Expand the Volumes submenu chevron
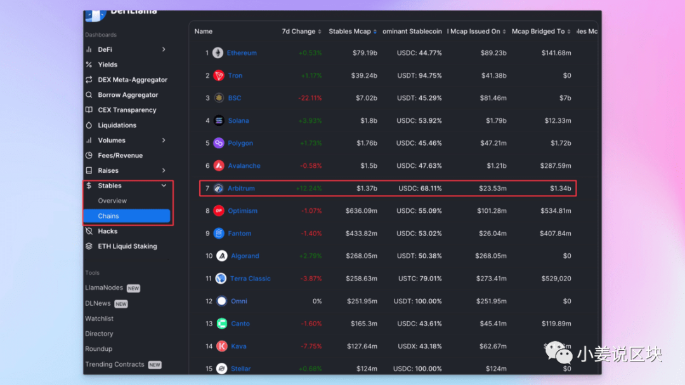This screenshot has height=385, width=685. 164,141
